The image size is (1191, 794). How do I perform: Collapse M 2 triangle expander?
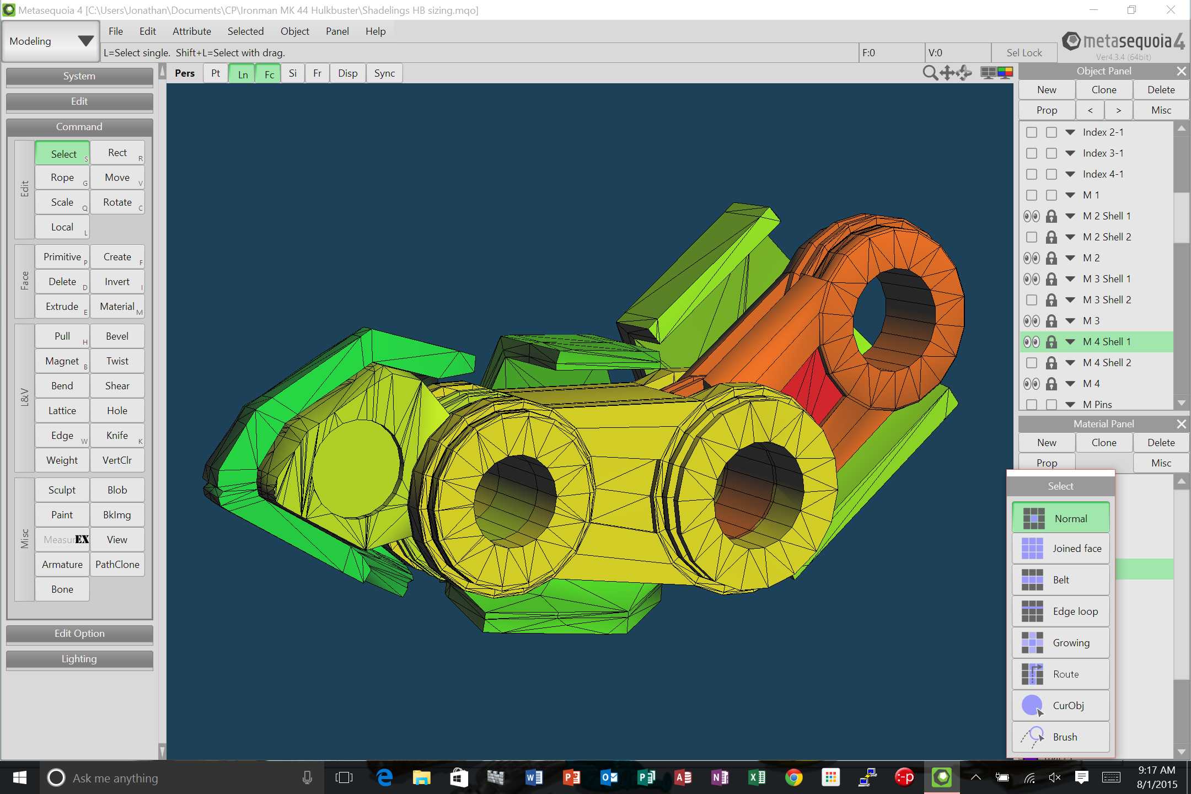pos(1070,258)
